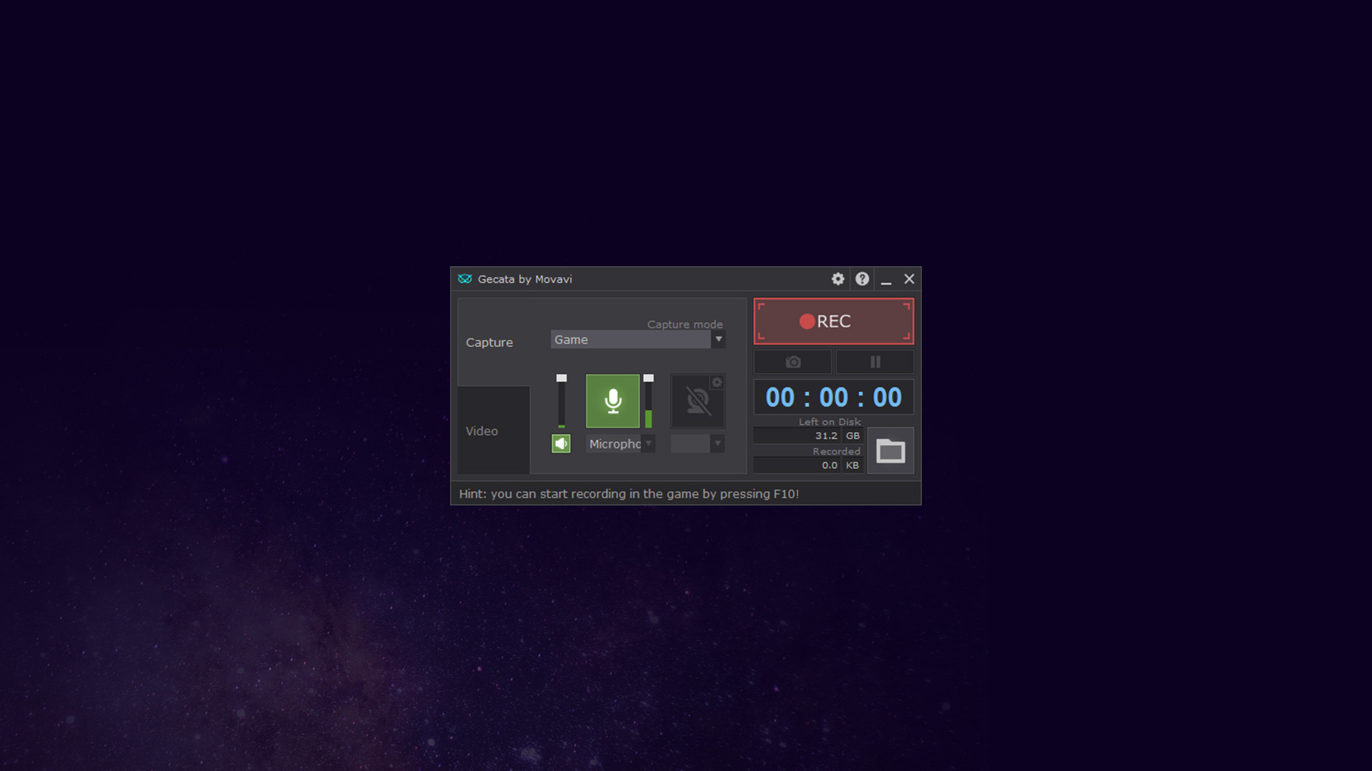Open the Microphone device dropdown arrow
1372x771 pixels.
coord(648,443)
